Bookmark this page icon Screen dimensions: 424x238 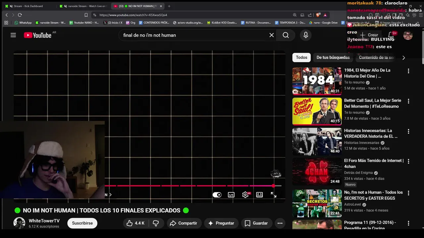[86, 15]
